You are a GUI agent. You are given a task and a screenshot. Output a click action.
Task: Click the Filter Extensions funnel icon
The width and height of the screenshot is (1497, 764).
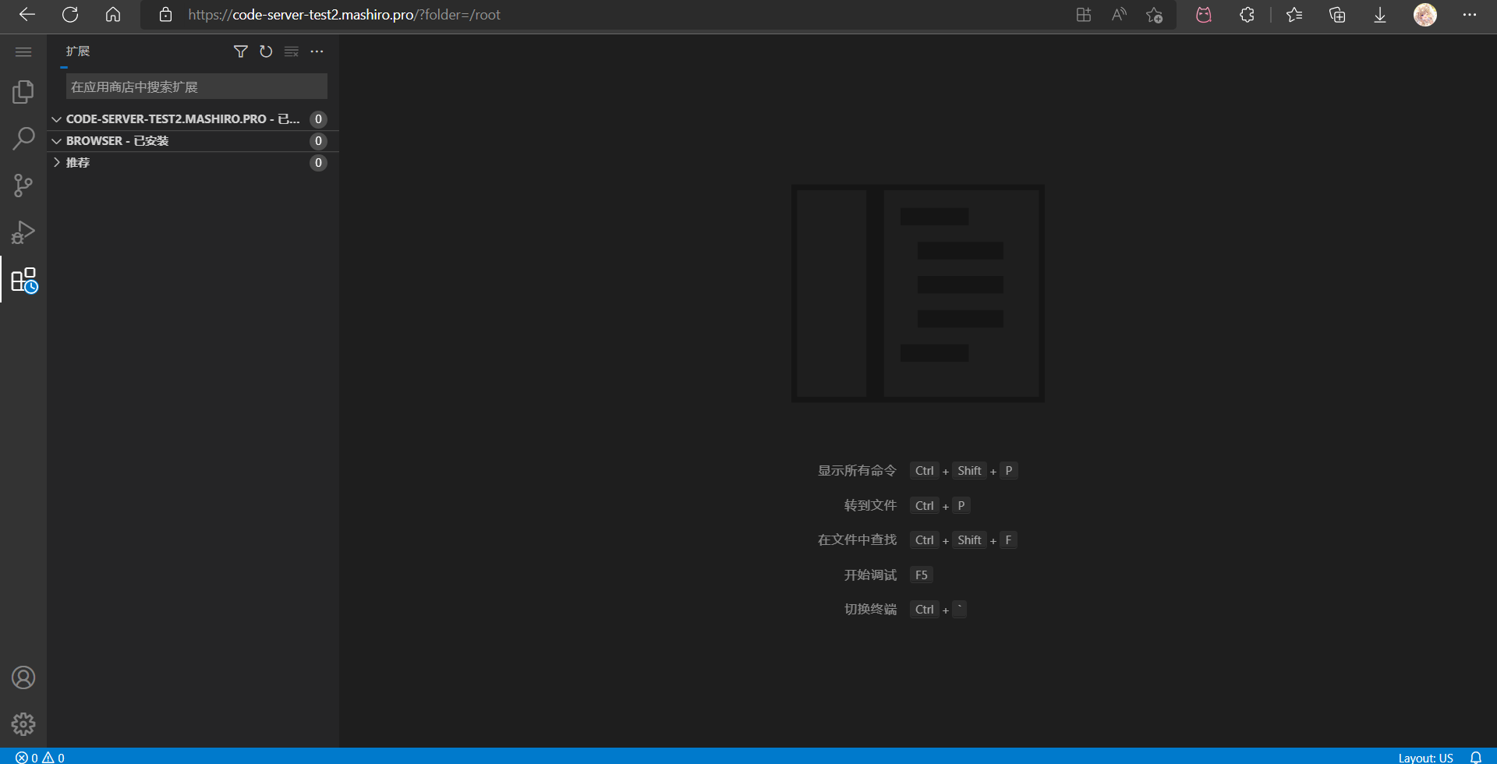[240, 51]
